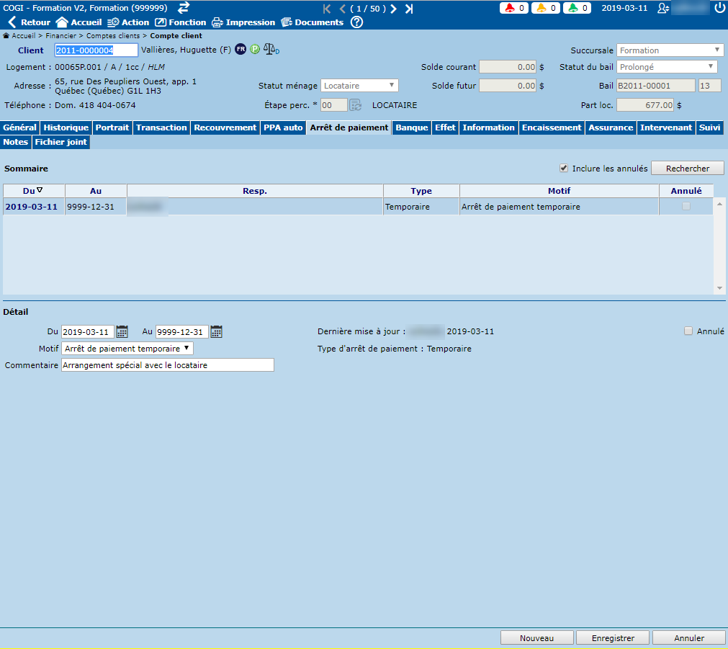Open the Statut du bail dropdown
The image size is (728, 649).
pos(667,67)
